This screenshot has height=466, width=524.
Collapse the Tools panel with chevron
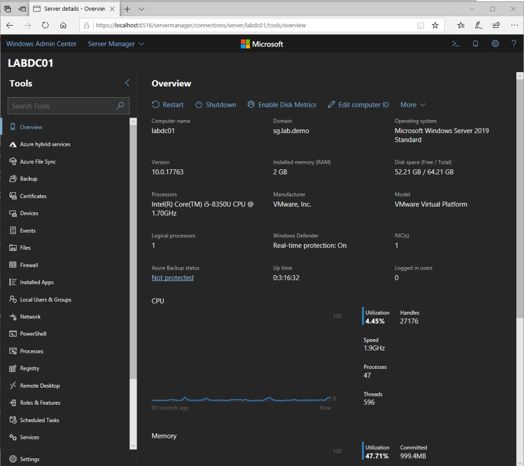pos(127,83)
